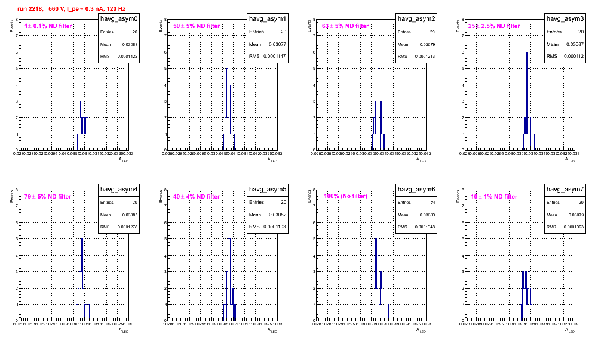The height and width of the screenshot is (341, 595).
Task: Click the '25± 2.5% ND filter' label
Action: tap(494, 26)
